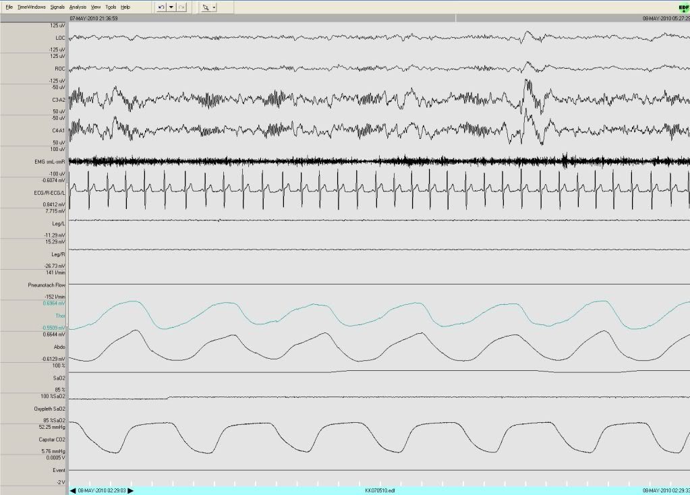The width and height of the screenshot is (690, 495).
Task: Open the Analysis menu
Action: pyautogui.click(x=78, y=7)
